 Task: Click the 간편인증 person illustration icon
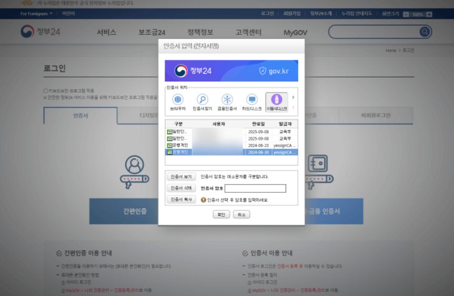point(134,172)
